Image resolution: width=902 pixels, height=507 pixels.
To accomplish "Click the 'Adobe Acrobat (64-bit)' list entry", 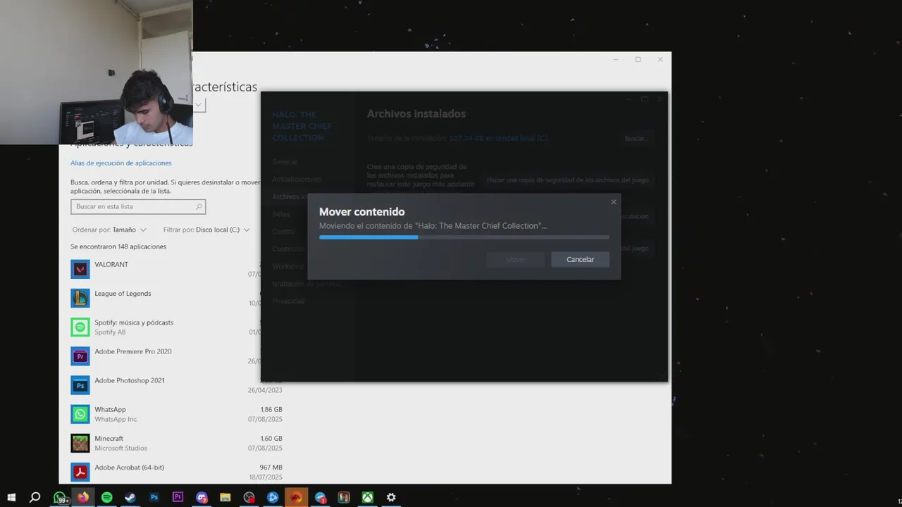I will pos(129,468).
